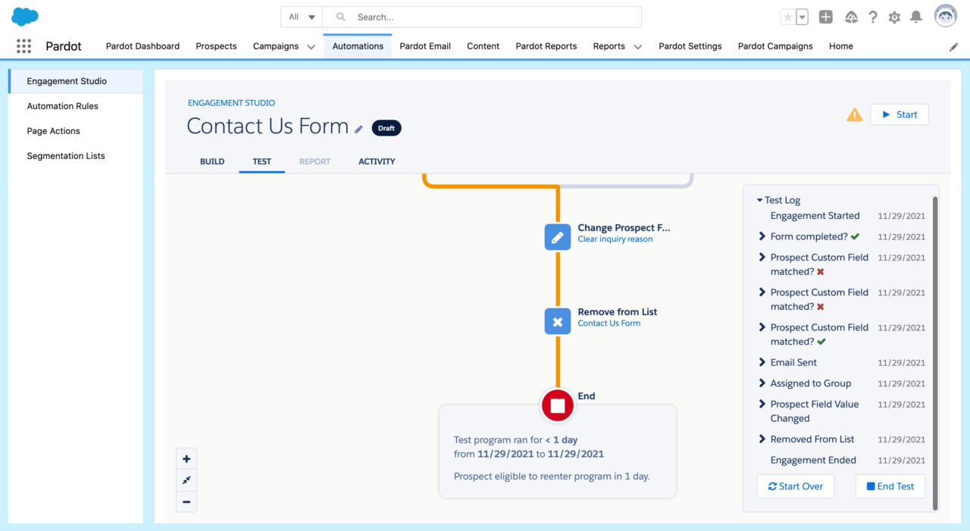970x531 pixels.
Task: Open the Pardot Reports tab
Action: tap(546, 46)
